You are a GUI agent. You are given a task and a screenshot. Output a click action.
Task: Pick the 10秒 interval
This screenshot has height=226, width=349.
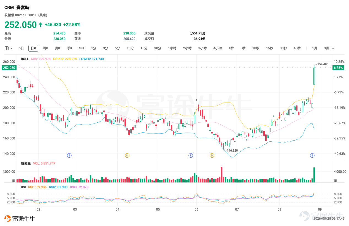click(256, 48)
